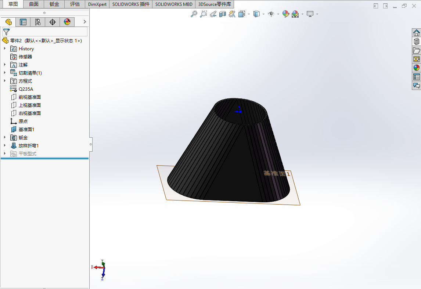Select the 前视基准面 plane
Viewport: 421px width, 289px height.
pyautogui.click(x=29, y=97)
